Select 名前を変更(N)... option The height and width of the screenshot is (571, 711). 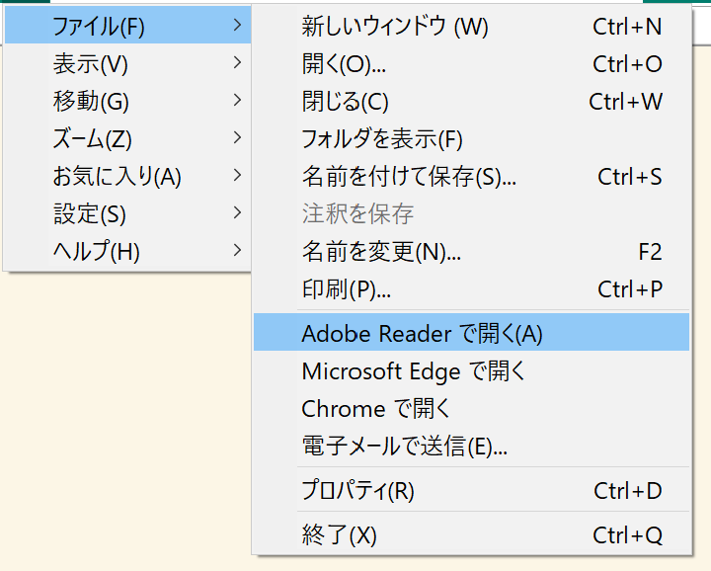(472, 252)
